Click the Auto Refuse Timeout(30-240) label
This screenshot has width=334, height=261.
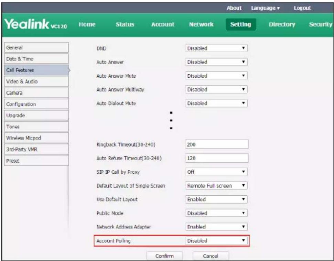[x=129, y=158]
